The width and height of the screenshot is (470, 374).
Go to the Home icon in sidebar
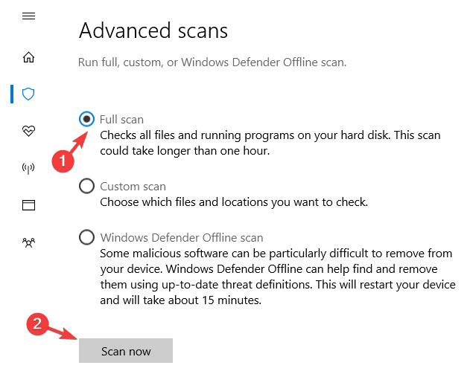pyautogui.click(x=29, y=57)
